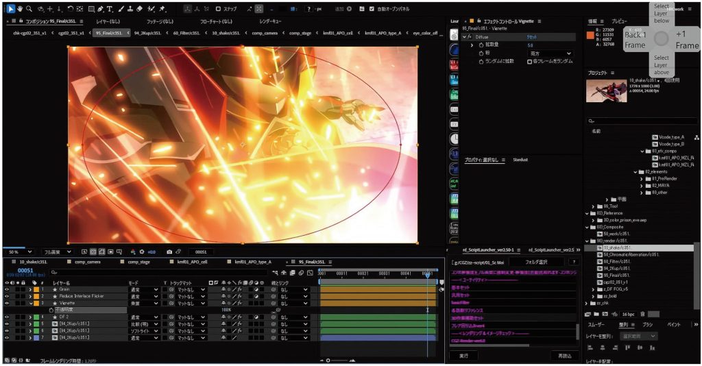
Task: Switch to the フッテージ(なし) tab
Action: [x=160, y=21]
